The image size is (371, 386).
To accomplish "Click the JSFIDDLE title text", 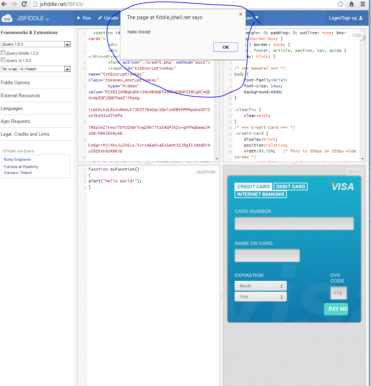I will [30, 18].
